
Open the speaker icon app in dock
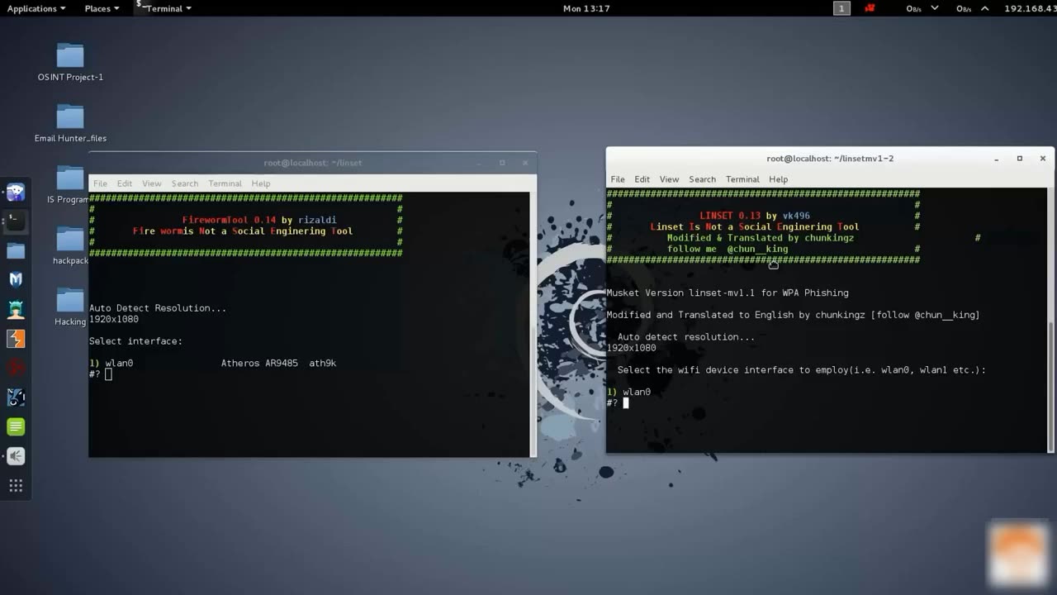click(16, 456)
